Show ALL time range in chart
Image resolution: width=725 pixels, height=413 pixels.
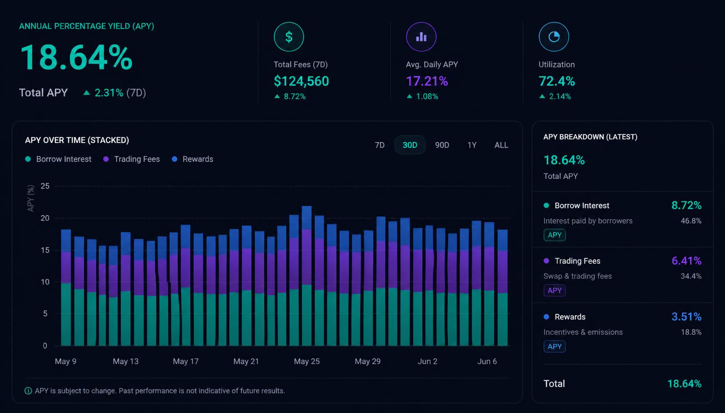click(501, 145)
